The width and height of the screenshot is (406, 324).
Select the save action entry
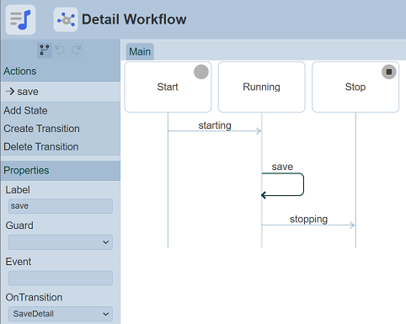pyautogui.click(x=61, y=92)
